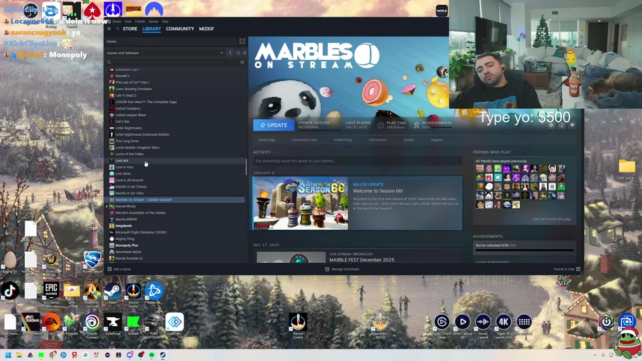This screenshot has height=361, width=642.
Task: Switch to the COMMUNITY tab
Action: [x=180, y=29]
